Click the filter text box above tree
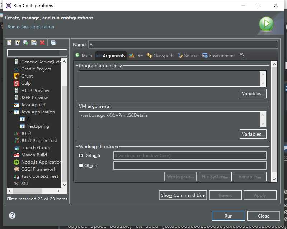Viewport: 287px width, 229px height. pos(37,53)
